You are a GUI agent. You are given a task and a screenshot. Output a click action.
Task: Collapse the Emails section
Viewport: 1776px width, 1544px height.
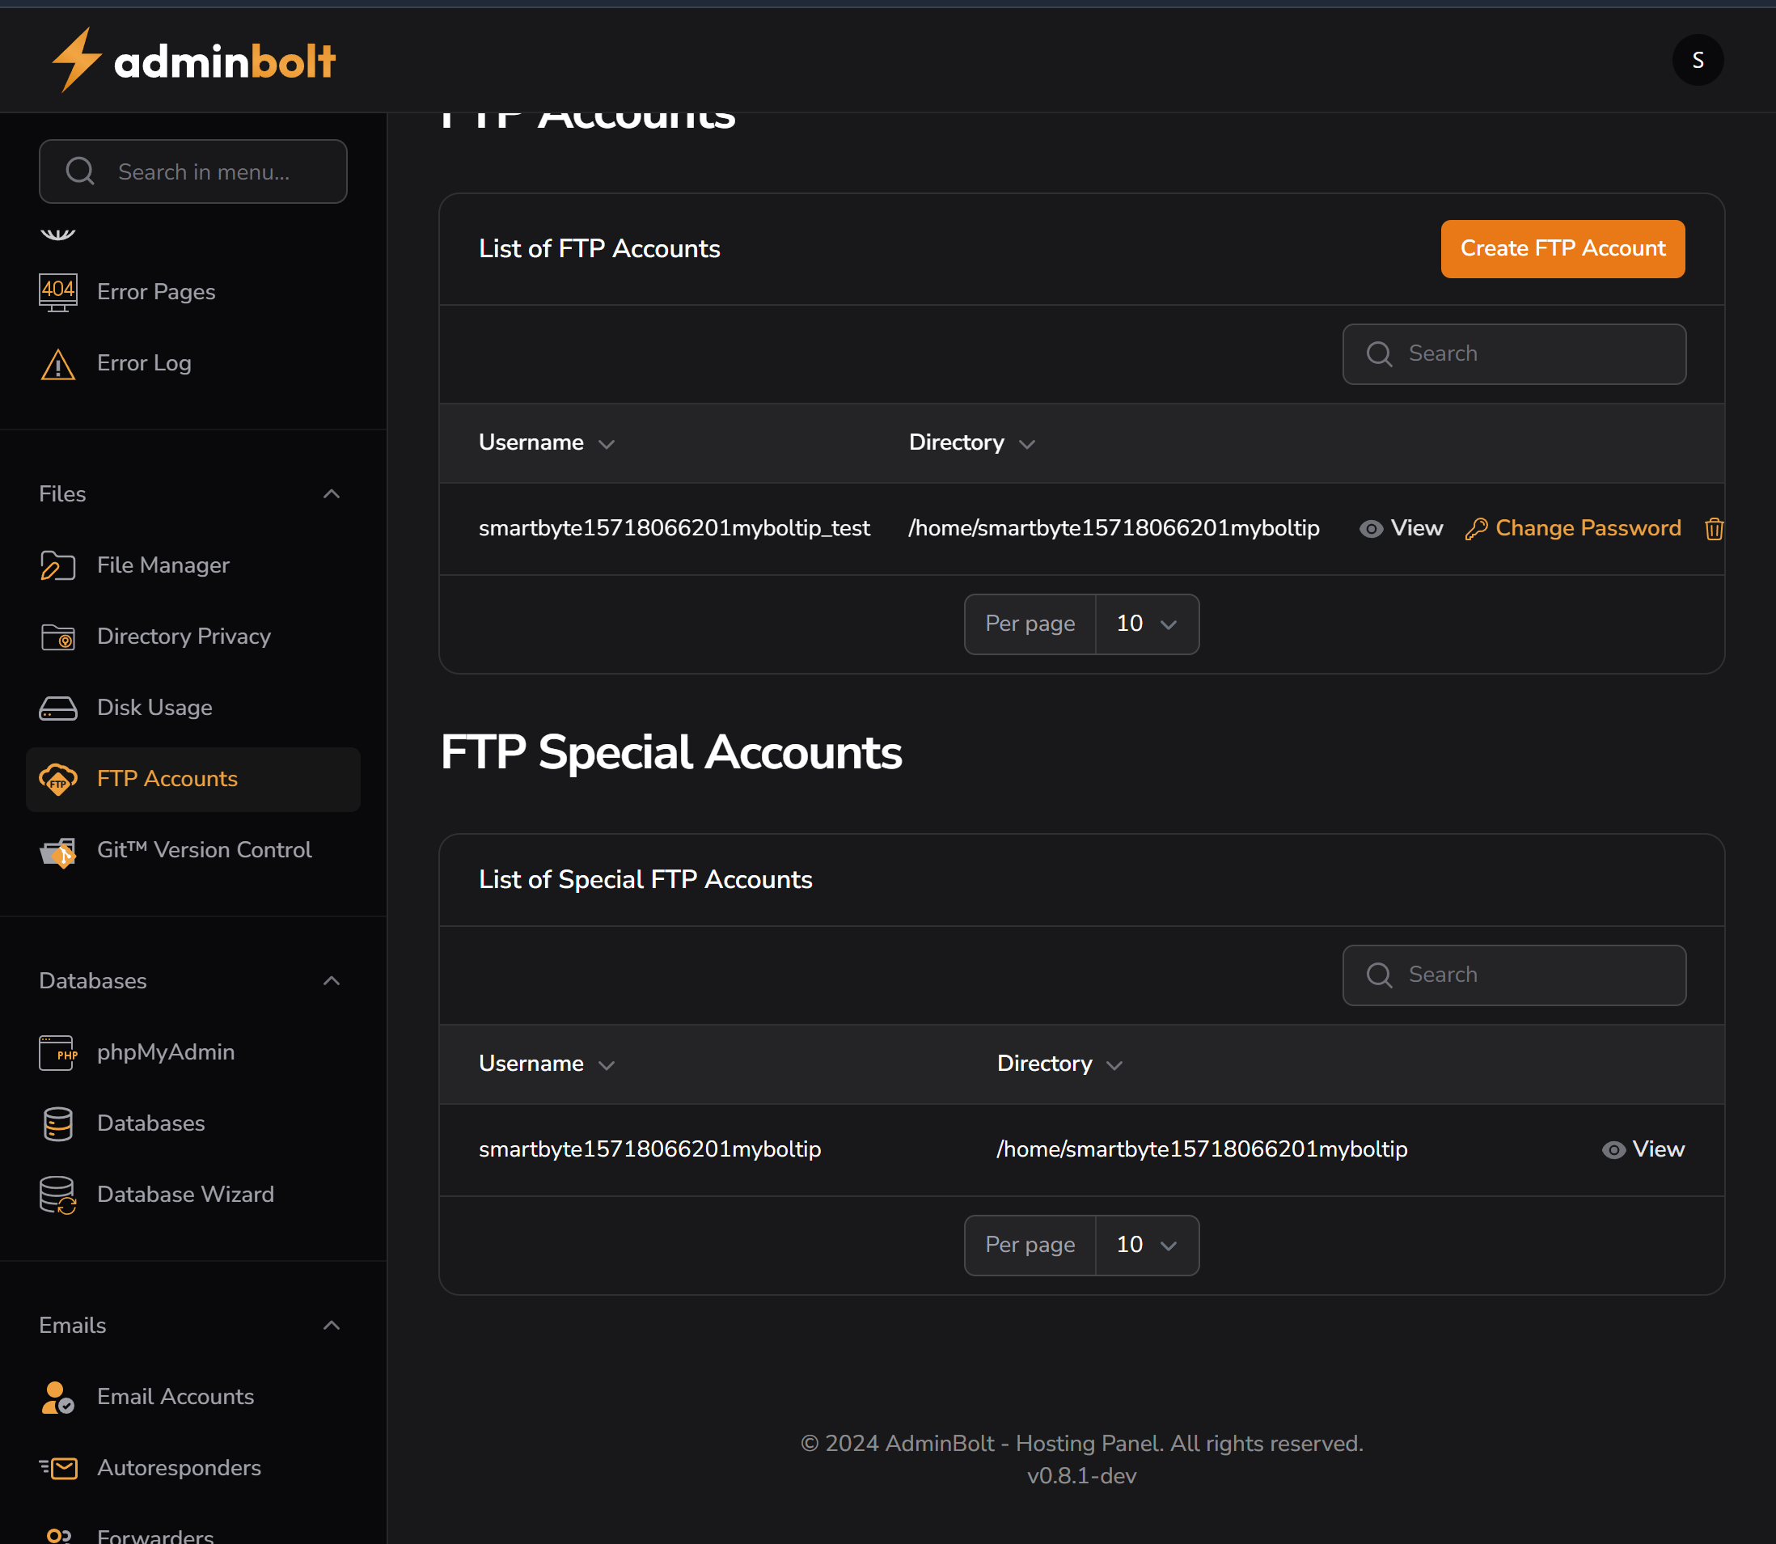pos(332,1325)
